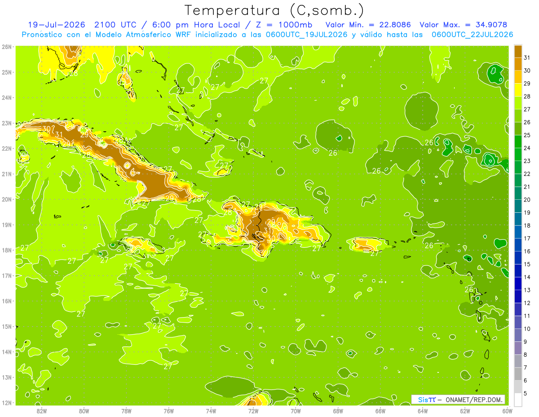Click the 'Temperatura (C,somb.)' chart title
The height and width of the screenshot is (417, 539).
click(x=274, y=11)
